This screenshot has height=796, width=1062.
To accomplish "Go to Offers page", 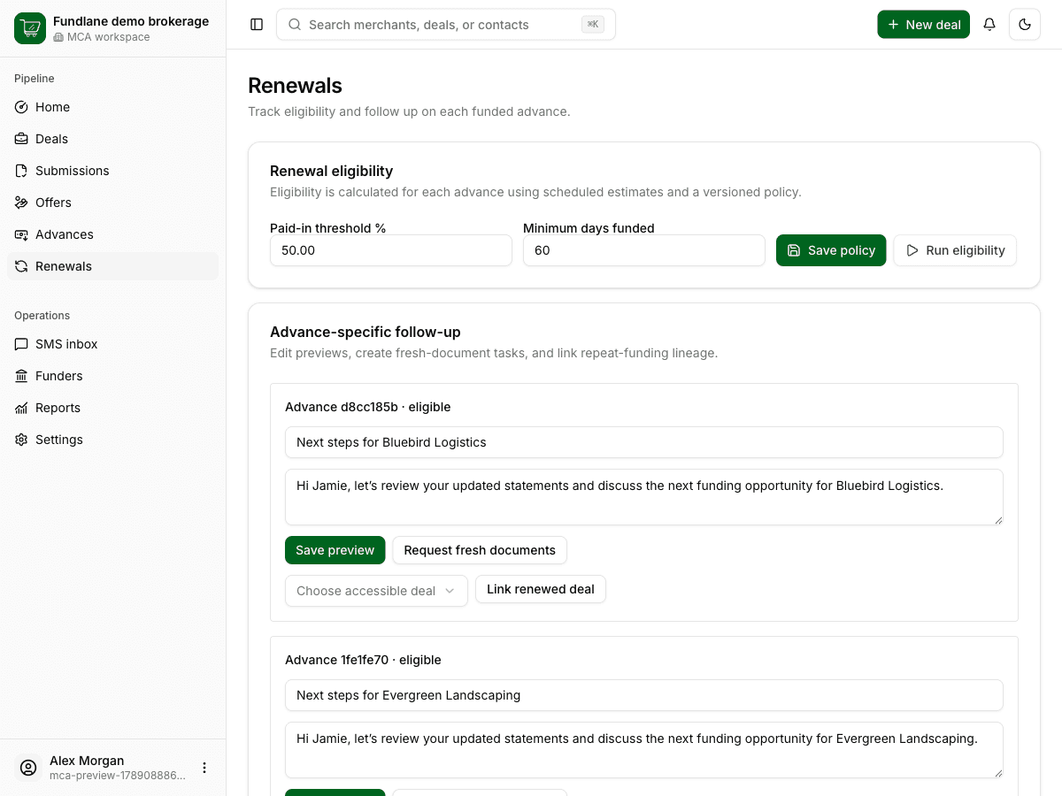I will (112, 203).
